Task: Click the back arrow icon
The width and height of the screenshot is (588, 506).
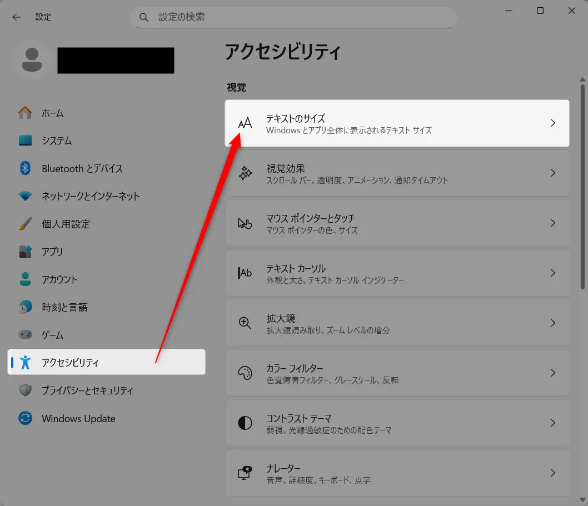Action: coord(17,17)
